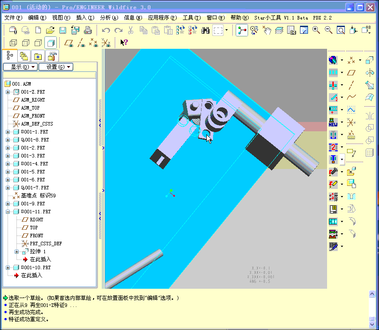The image size is (379, 330).
Task: Click the Zoom Out magnifier icon
Action: [x=328, y=30]
